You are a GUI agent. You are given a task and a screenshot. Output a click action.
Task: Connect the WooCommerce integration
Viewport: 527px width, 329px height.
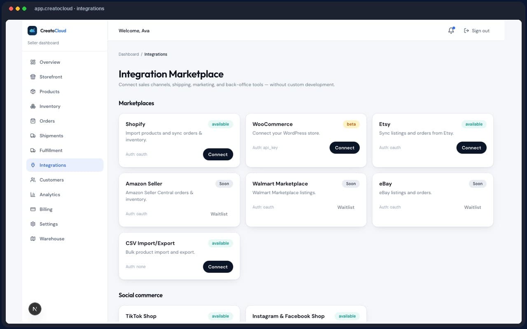(345, 148)
